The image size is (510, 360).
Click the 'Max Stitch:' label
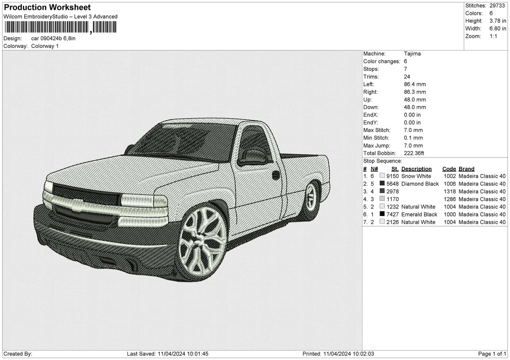pos(377,130)
